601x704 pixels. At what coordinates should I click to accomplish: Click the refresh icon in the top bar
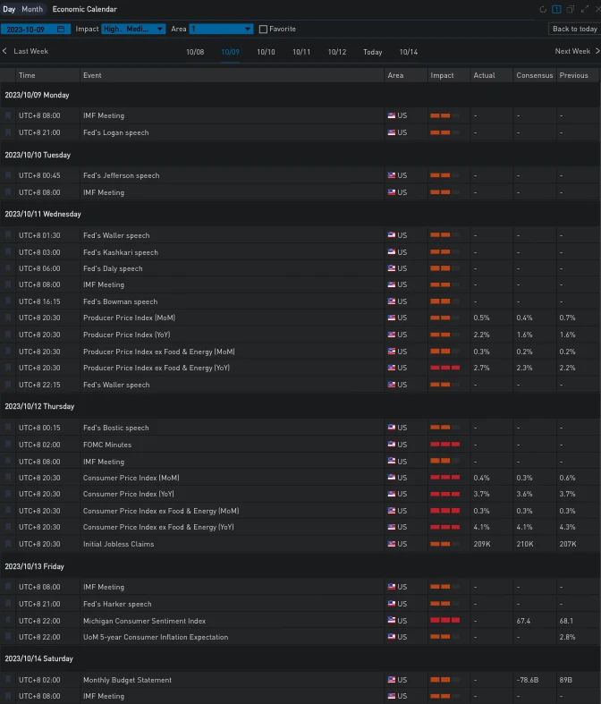[x=543, y=9]
